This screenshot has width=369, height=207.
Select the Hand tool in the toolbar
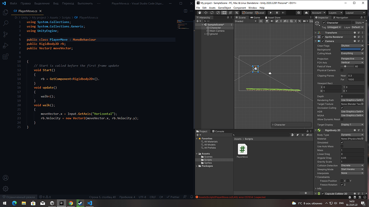point(200,12)
